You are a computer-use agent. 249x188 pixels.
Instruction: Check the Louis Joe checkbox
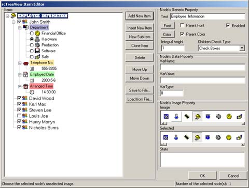coord(19,116)
